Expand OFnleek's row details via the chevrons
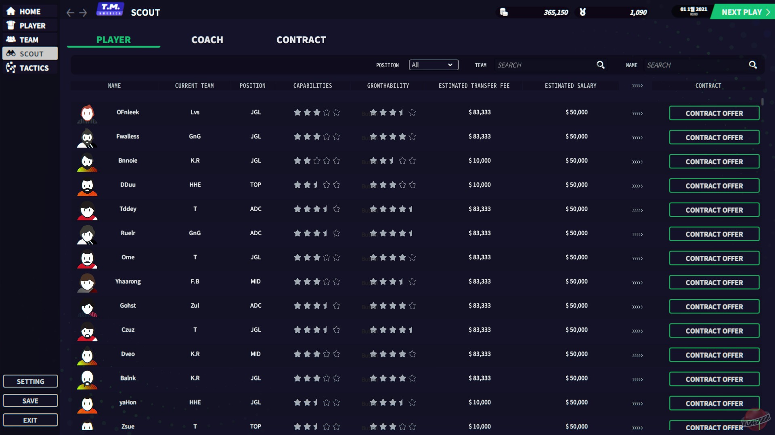 click(x=637, y=114)
